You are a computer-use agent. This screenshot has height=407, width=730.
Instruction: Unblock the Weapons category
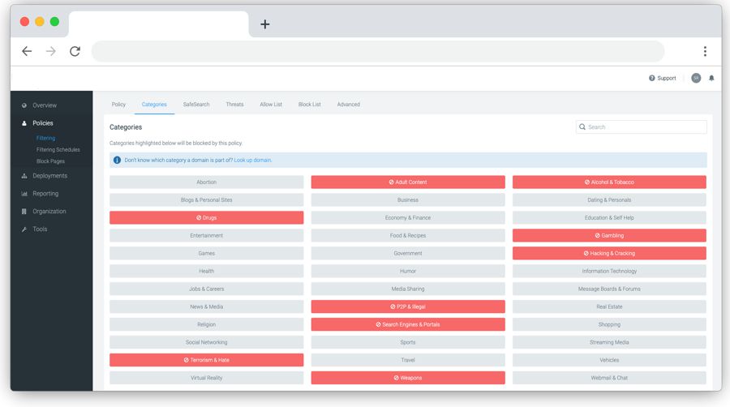[x=408, y=378]
